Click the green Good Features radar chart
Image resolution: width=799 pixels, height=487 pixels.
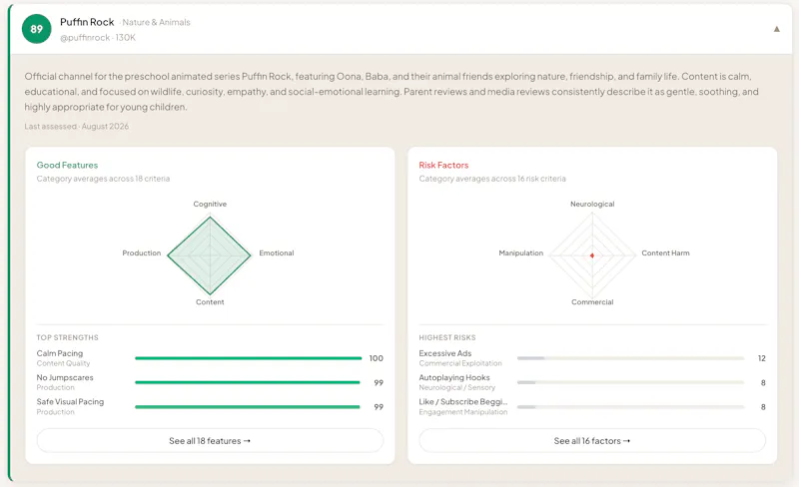(x=210, y=255)
